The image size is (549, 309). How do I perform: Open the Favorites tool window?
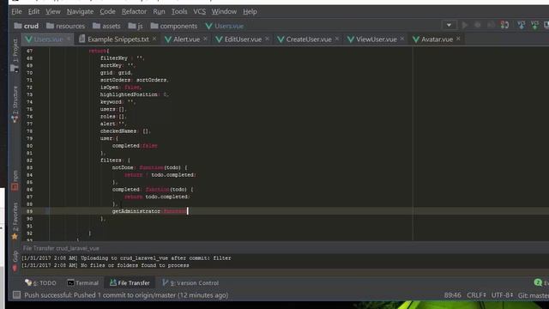pyautogui.click(x=15, y=221)
